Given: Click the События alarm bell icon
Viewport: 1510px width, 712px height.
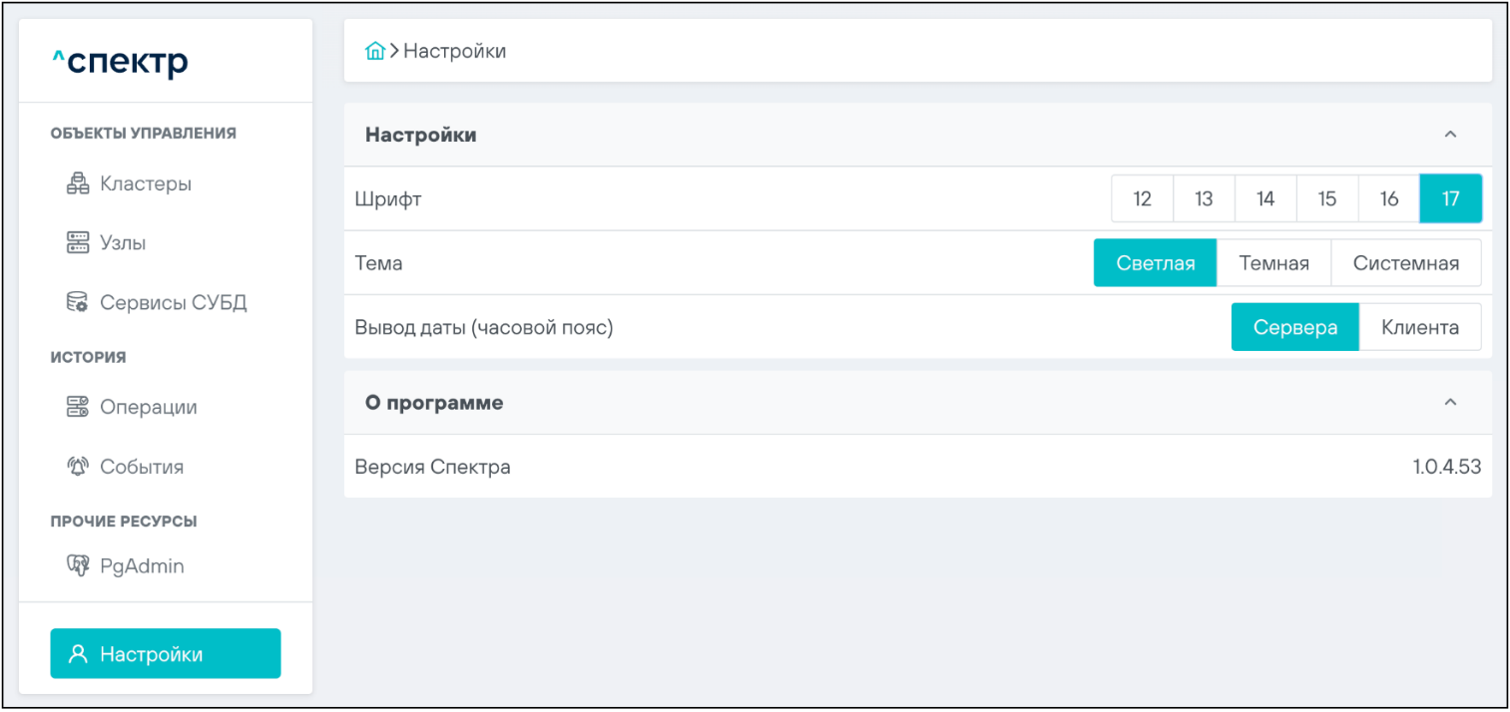Looking at the screenshot, I should click(78, 467).
